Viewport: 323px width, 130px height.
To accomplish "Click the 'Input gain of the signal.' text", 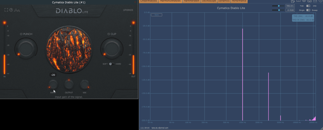I will point(69,97).
